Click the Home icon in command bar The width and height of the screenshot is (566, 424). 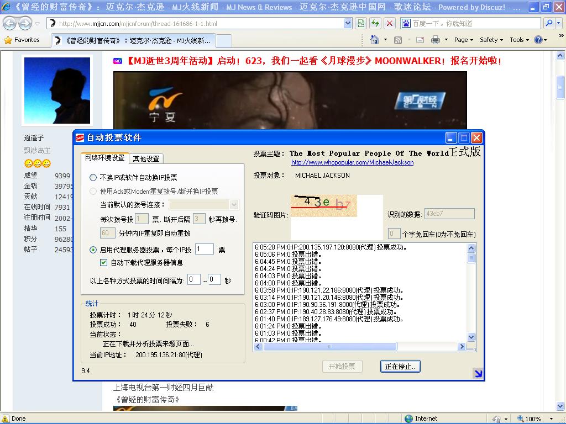pos(375,40)
